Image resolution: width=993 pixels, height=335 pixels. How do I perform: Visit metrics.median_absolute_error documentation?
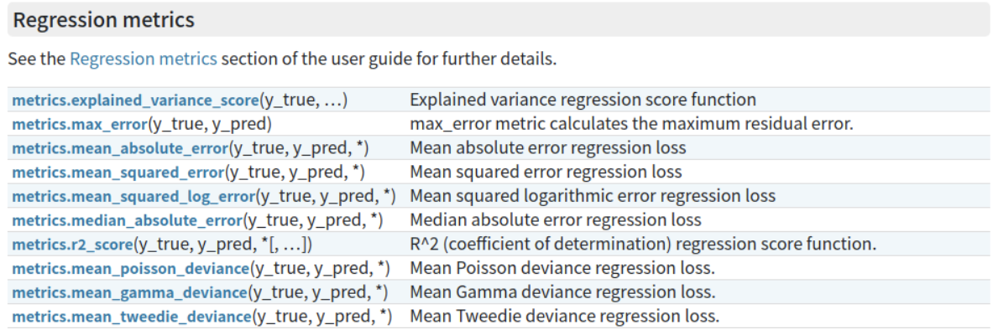128,220
